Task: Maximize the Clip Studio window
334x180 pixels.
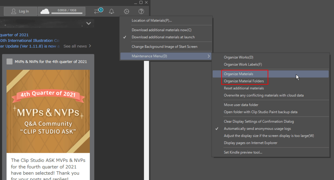Action: point(141,2)
